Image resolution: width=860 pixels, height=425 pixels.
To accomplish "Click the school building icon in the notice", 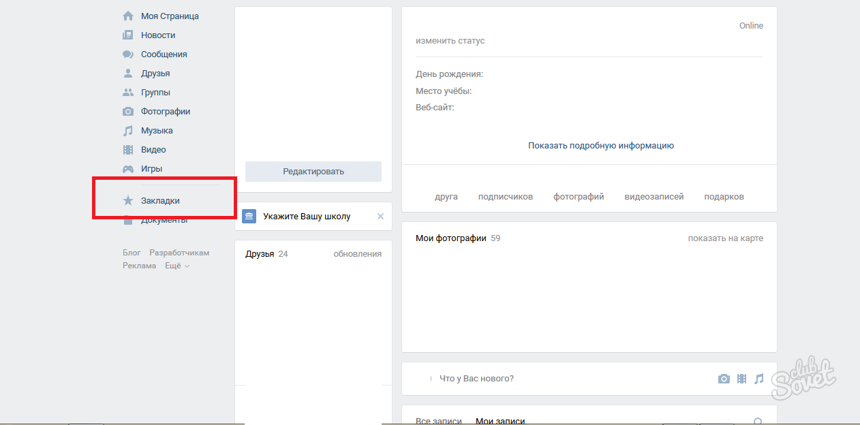I will [x=249, y=217].
